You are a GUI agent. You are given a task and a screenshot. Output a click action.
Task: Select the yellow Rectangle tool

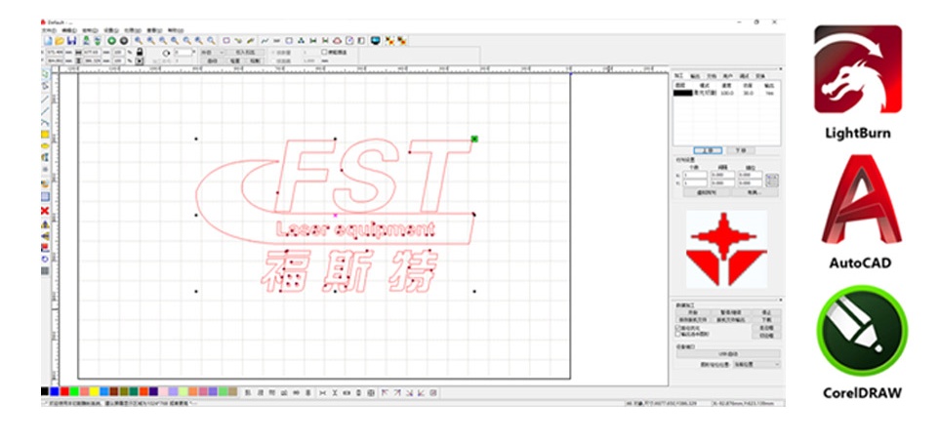pyautogui.click(x=45, y=134)
